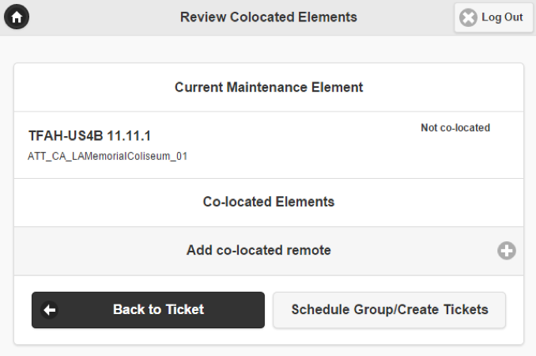Click the ATT_CA_LAMemorialColiseum_01 site name
The height and width of the screenshot is (356, 536).
(108, 156)
